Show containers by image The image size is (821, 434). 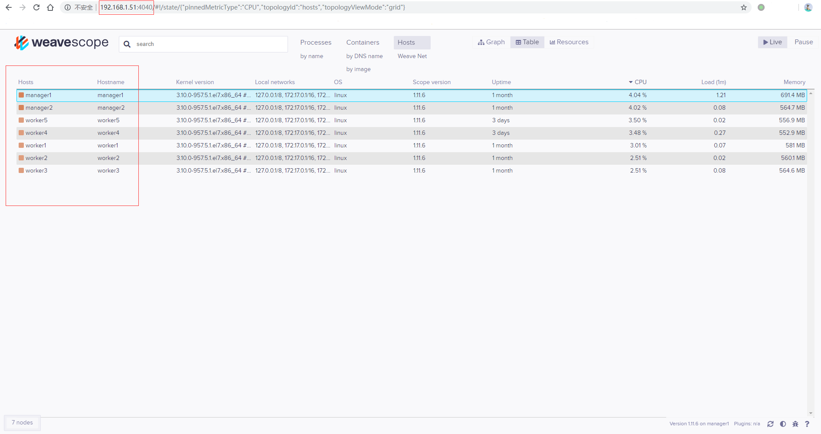[x=358, y=69]
